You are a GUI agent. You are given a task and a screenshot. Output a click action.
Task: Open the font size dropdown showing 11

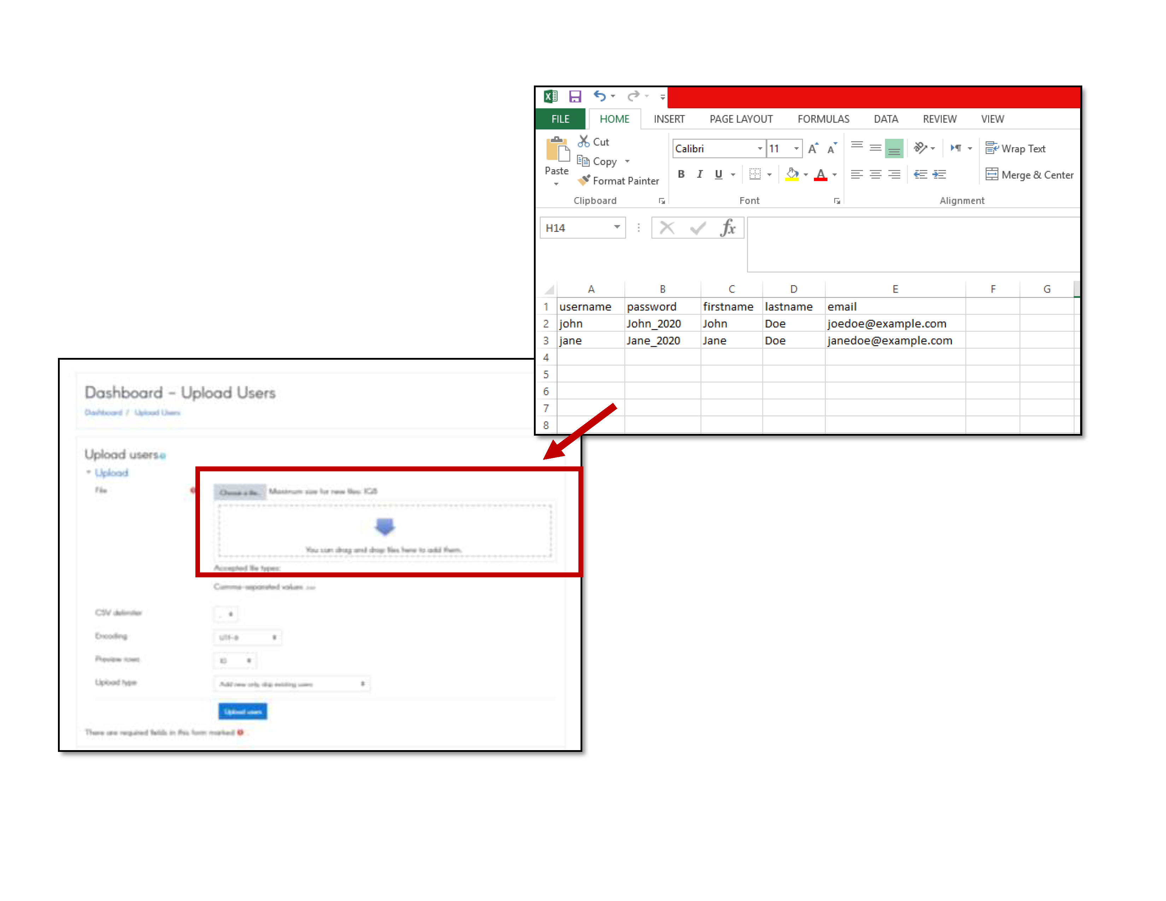[x=796, y=149]
